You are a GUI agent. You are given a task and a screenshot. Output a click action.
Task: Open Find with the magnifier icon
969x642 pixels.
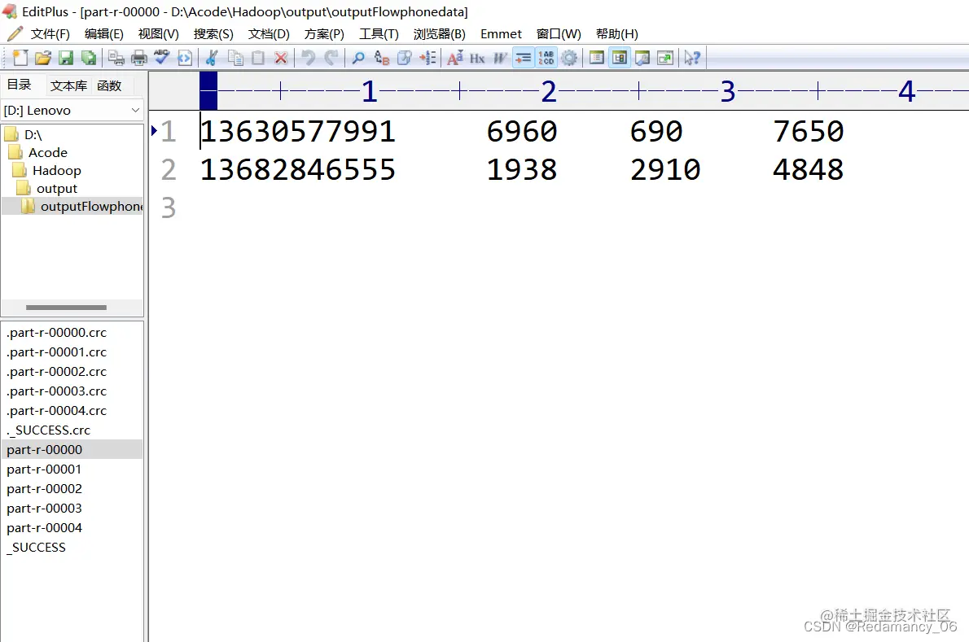pos(357,58)
